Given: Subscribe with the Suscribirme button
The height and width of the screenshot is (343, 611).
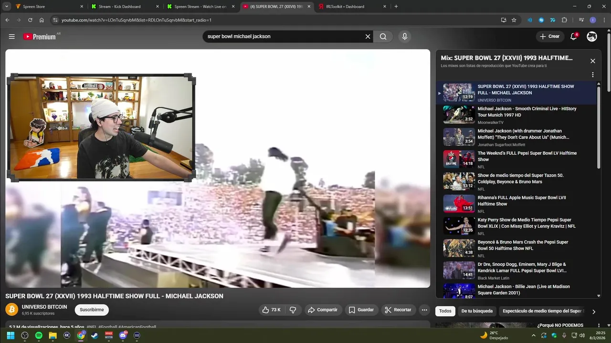Looking at the screenshot, I should 92,310.
